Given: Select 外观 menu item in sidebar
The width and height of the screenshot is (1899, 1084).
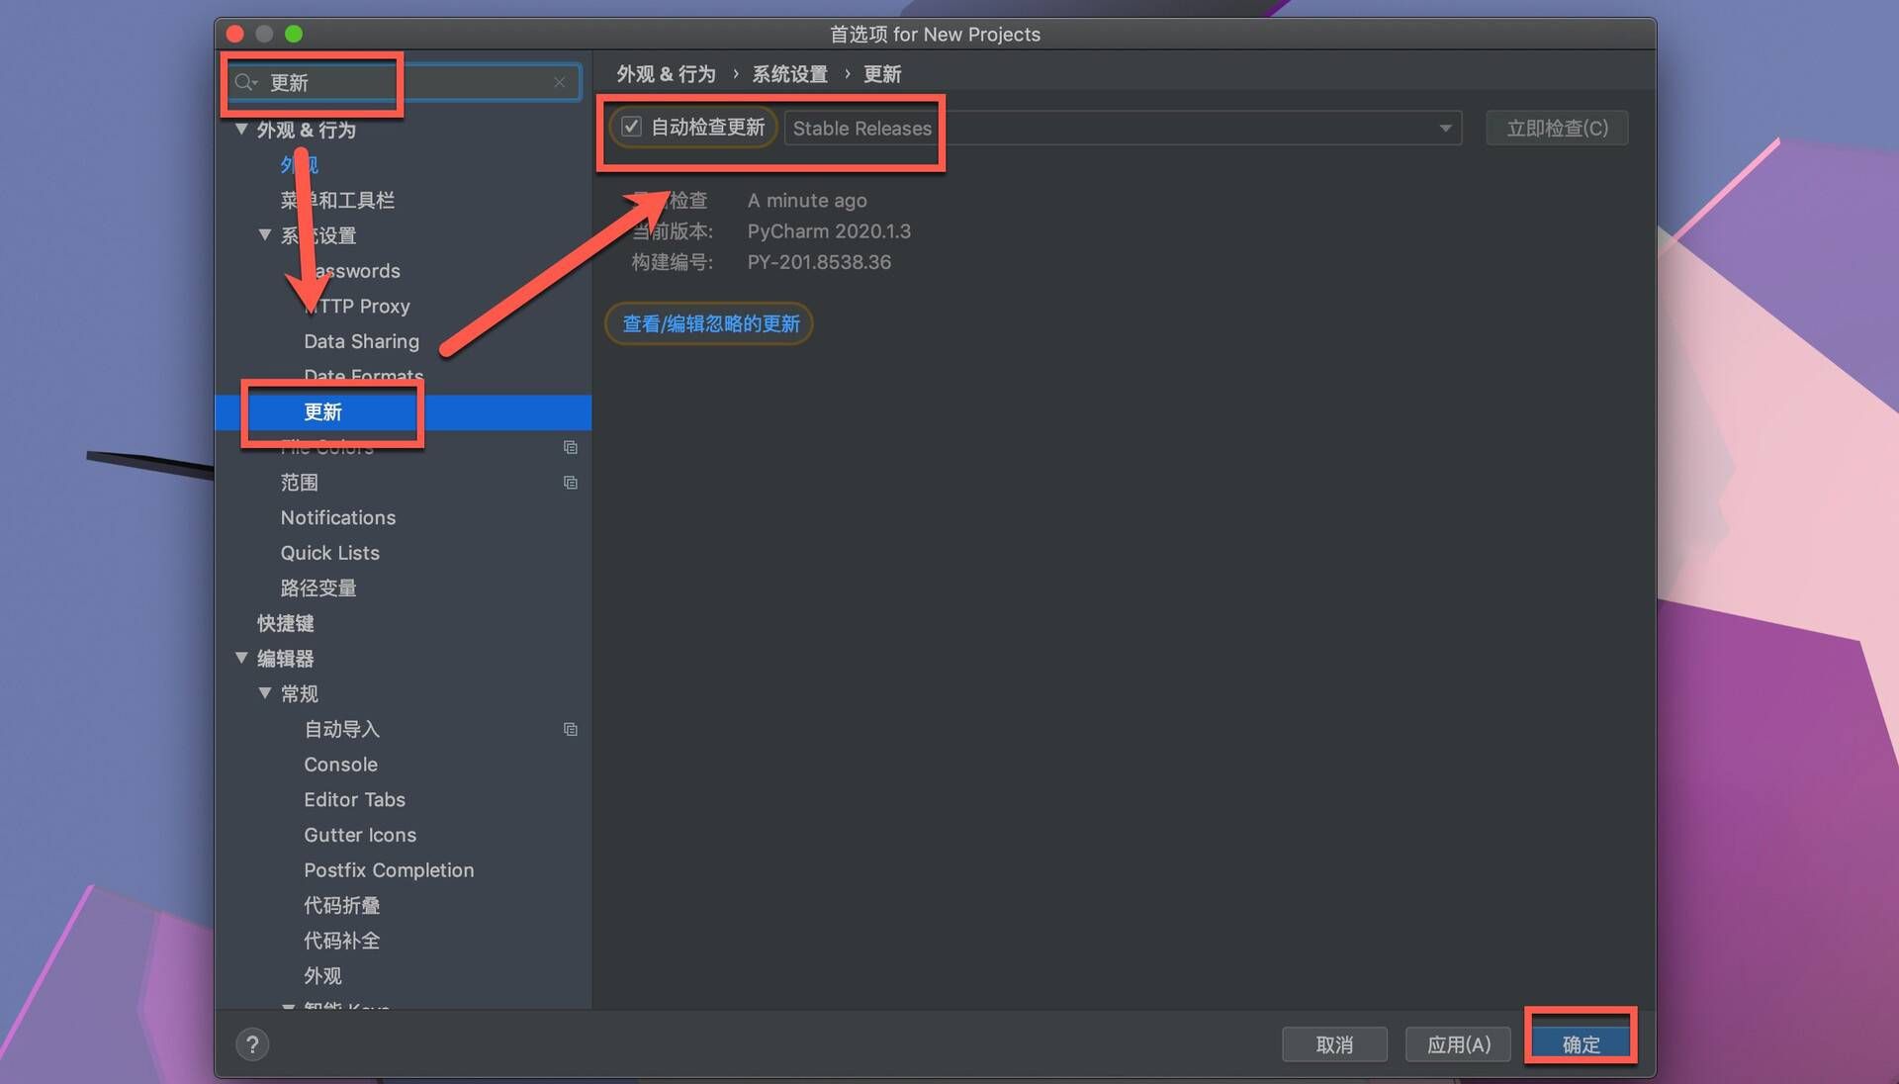Looking at the screenshot, I should [x=299, y=162].
